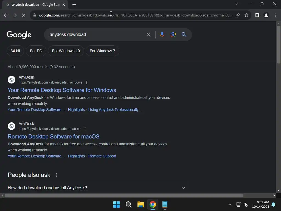
Task: Open Remote Desktop Software for macOS result
Action: (x=54, y=137)
